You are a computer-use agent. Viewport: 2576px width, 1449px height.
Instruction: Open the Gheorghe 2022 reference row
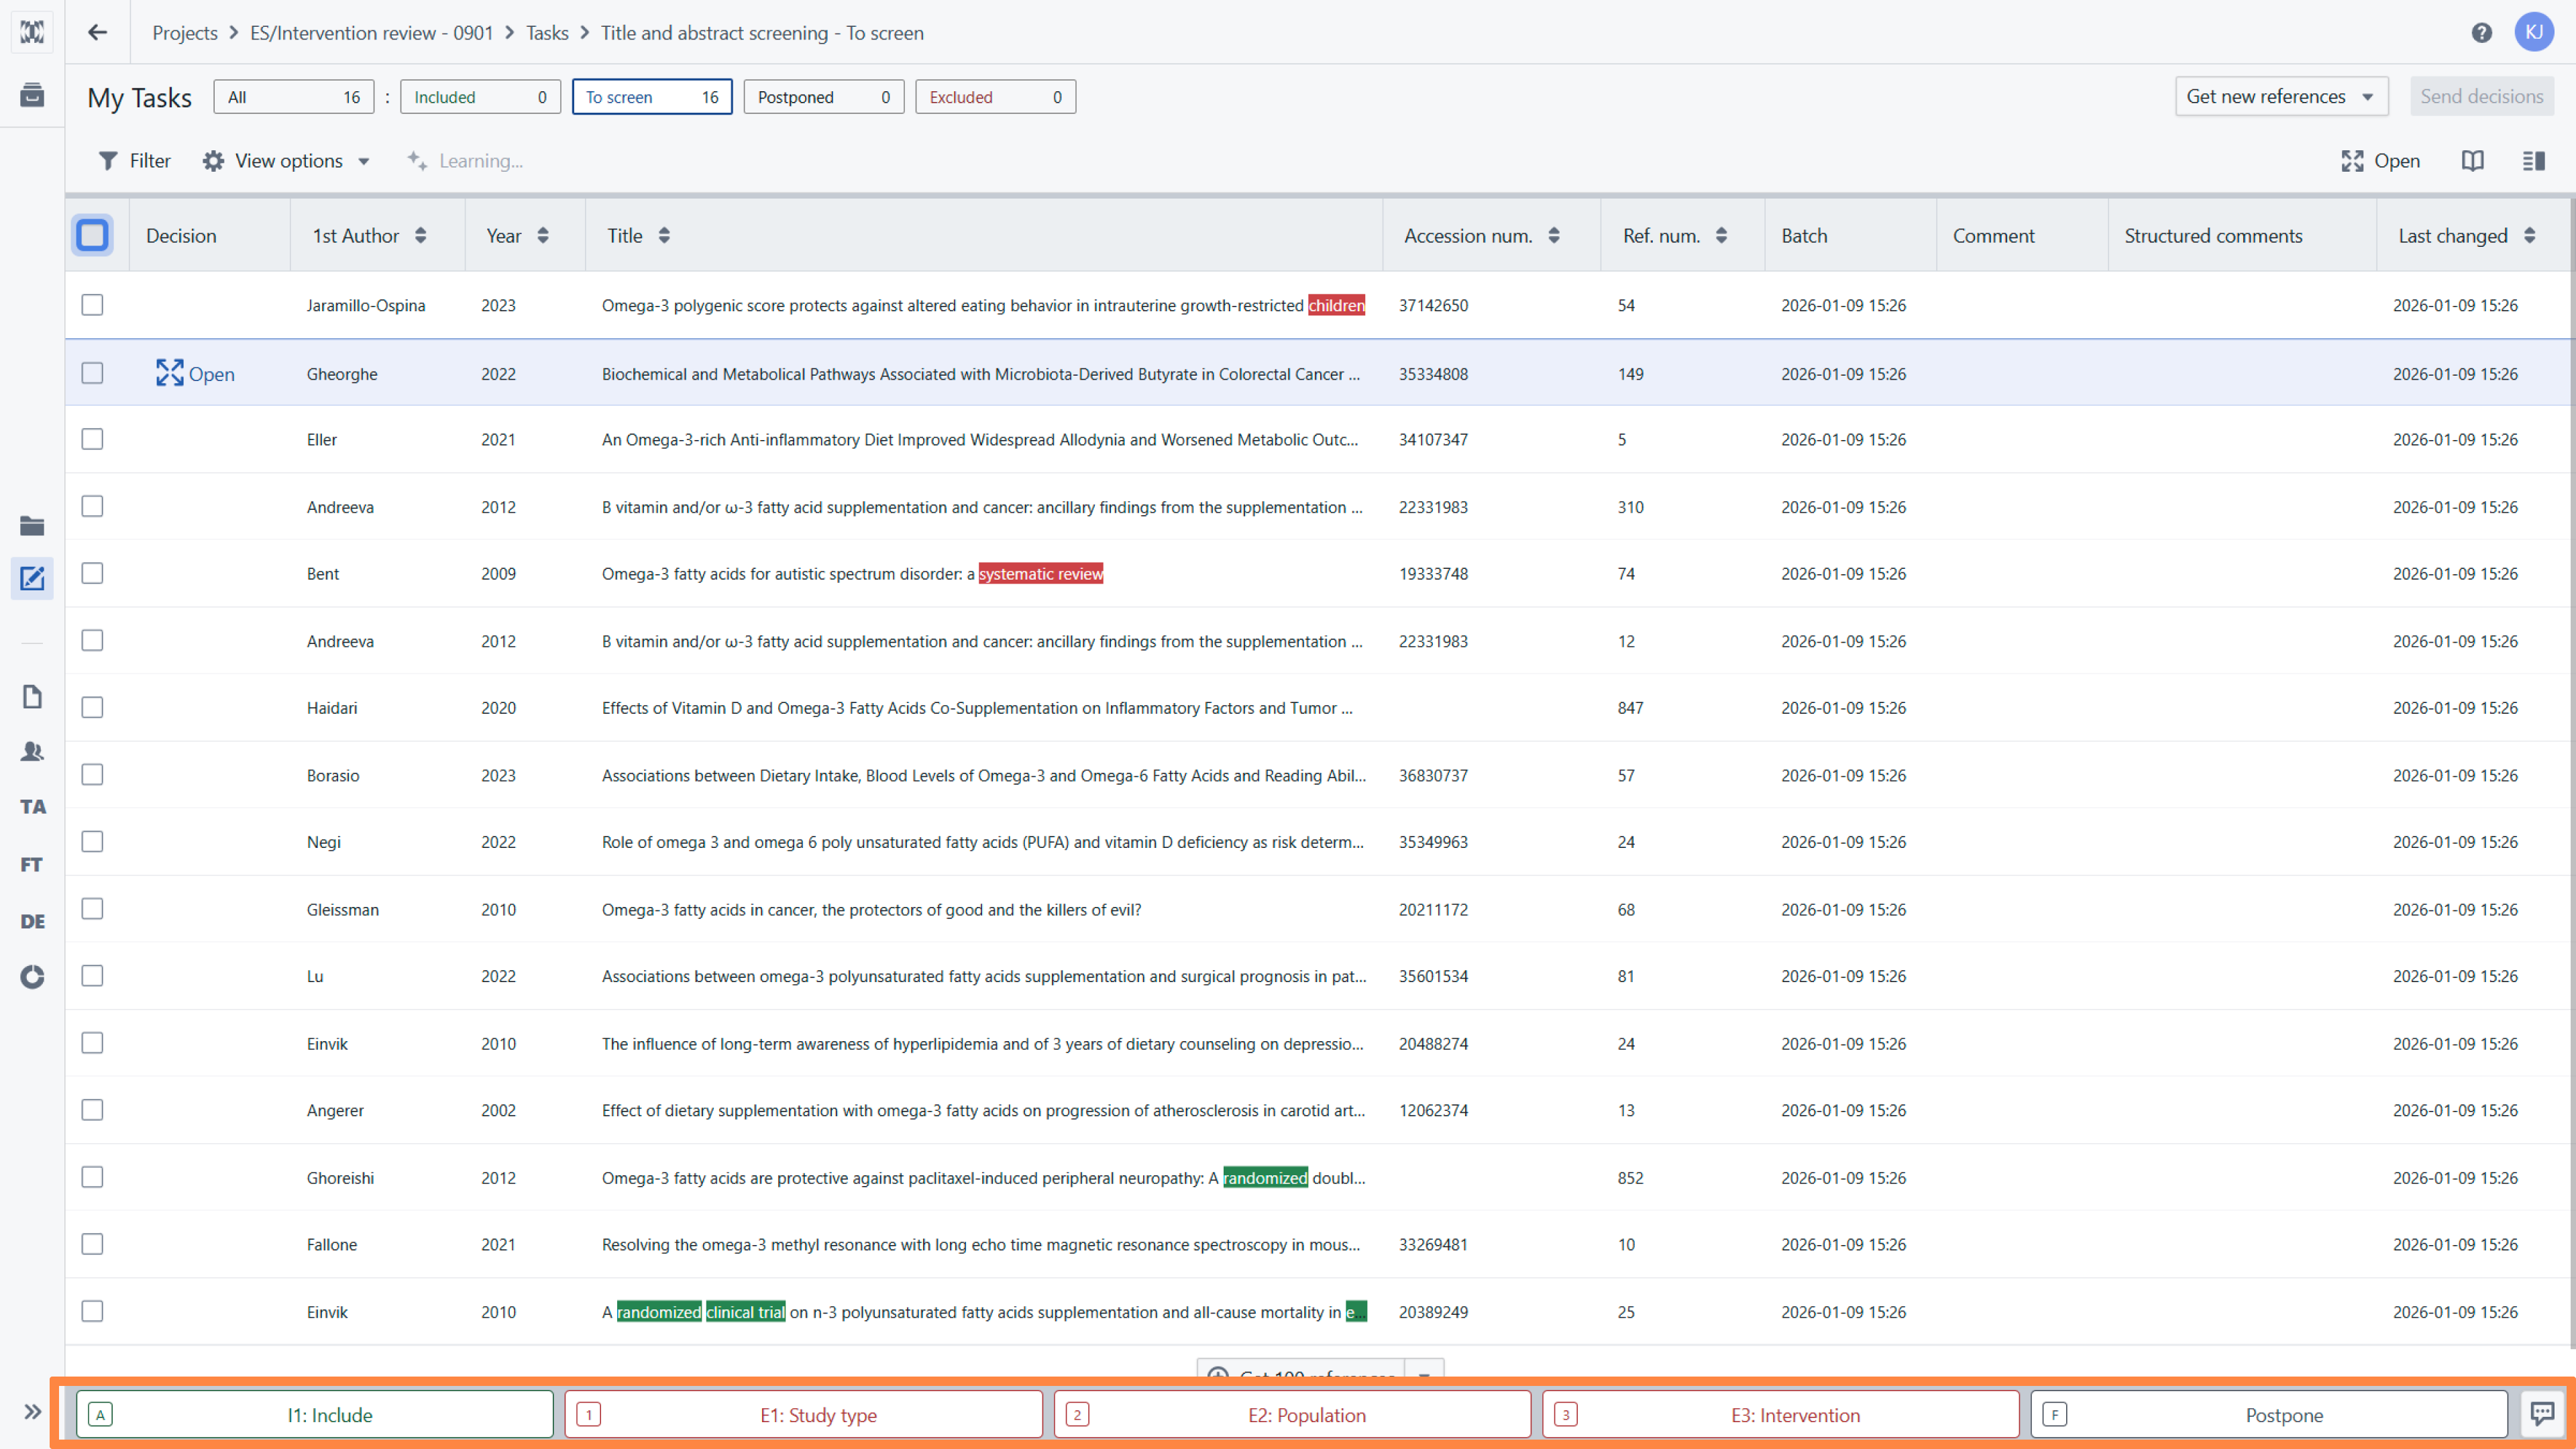194,374
